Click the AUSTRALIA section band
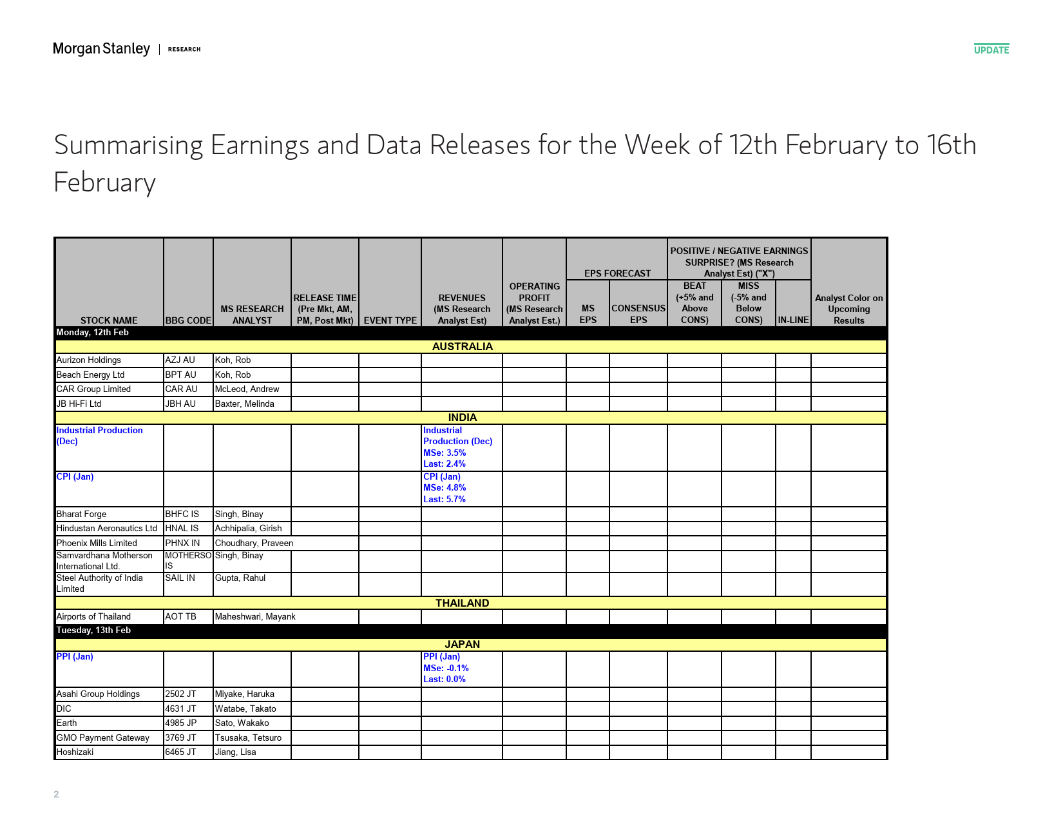 (x=470, y=346)
